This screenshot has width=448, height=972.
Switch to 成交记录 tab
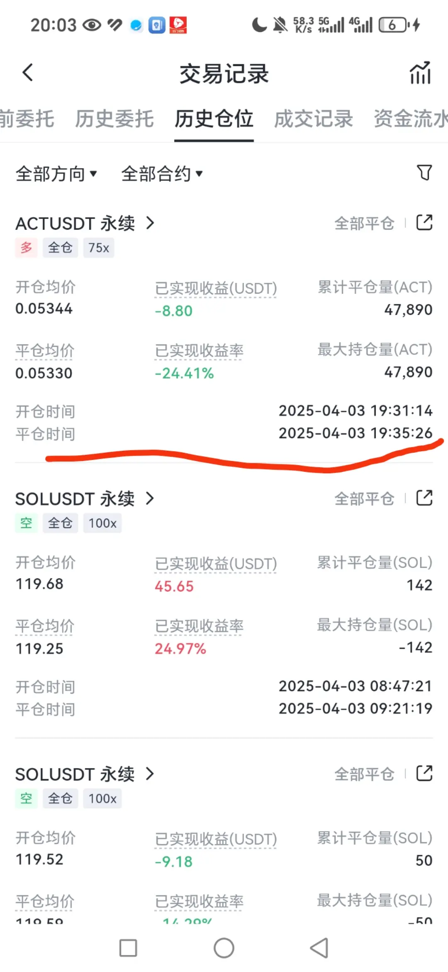tap(314, 119)
